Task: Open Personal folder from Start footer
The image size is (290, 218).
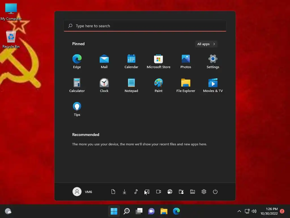Action: pos(181,192)
